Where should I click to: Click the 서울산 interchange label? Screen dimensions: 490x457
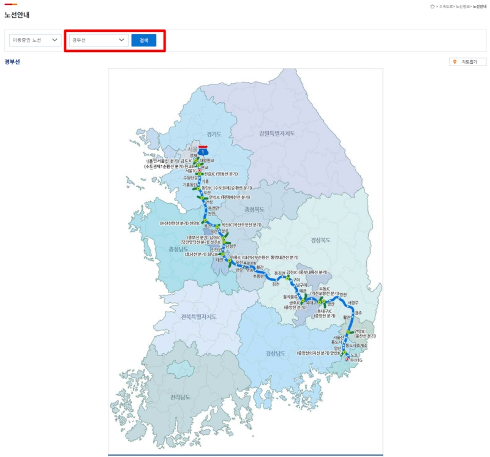[x=339, y=338]
